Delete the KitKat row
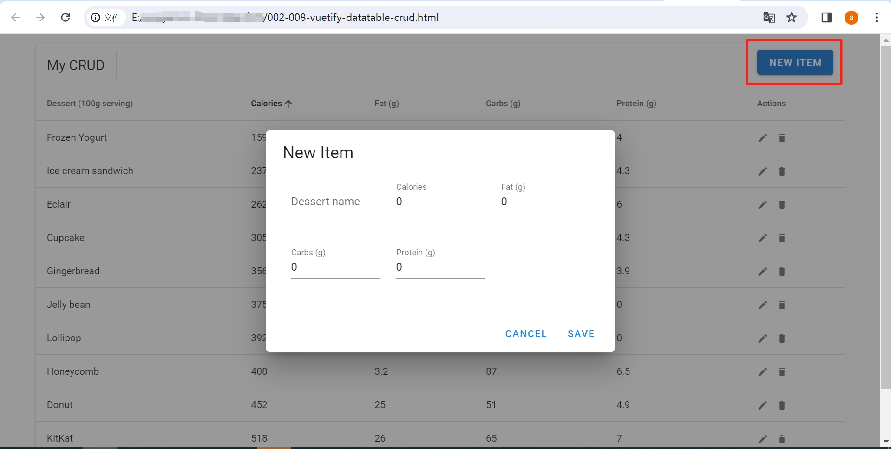 [x=781, y=438]
